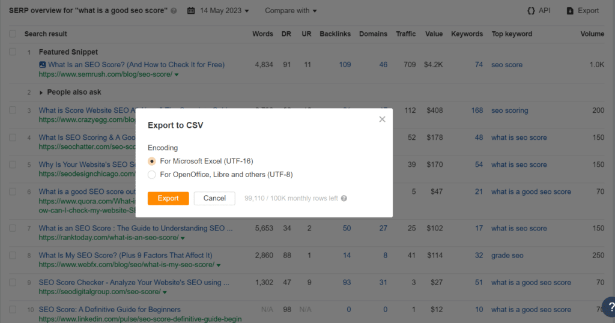Image resolution: width=615 pixels, height=323 pixels.
Task: Open the semrush.com/blog/seo-score URL
Action: tap(106, 74)
